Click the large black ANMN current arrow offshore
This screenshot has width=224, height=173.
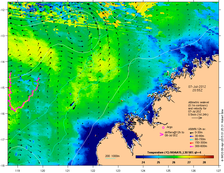(x=72, y=104)
